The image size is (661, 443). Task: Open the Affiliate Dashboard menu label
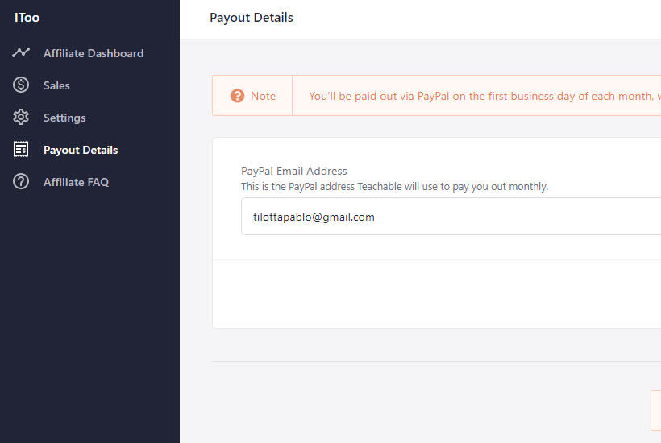click(94, 53)
